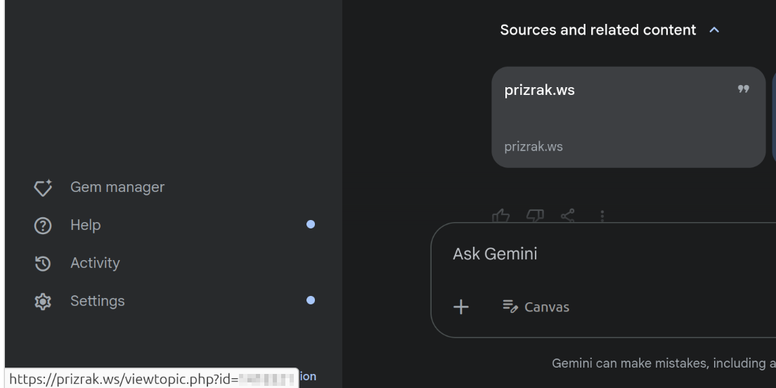This screenshot has width=776, height=388.
Task: Click the Settings gear icon
Action: [x=43, y=302]
